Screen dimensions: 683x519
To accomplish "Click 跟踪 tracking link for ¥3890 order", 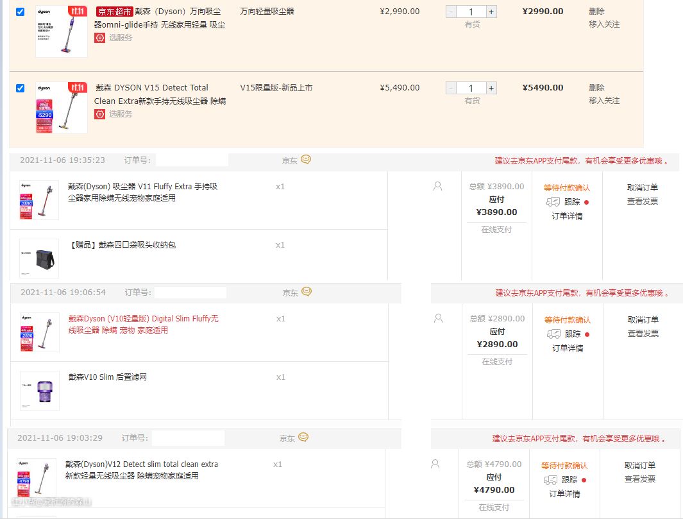I will click(572, 201).
